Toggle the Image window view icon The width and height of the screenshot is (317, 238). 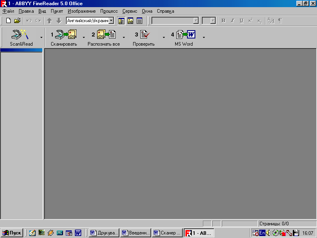pos(130,21)
